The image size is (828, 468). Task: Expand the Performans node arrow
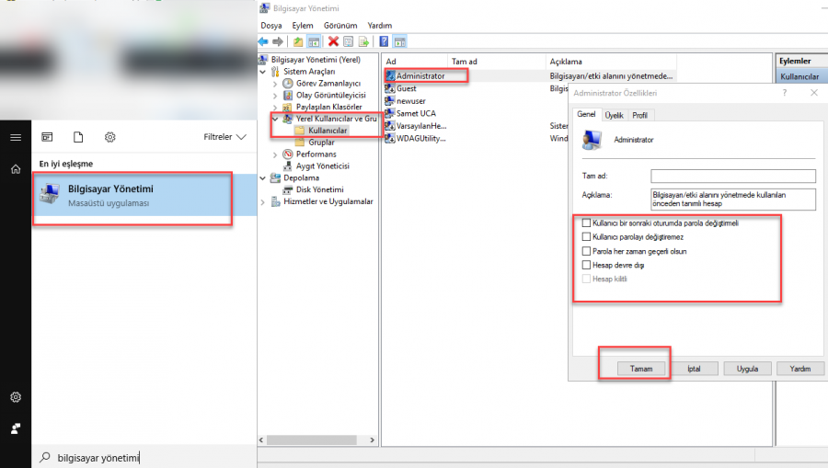[275, 154]
